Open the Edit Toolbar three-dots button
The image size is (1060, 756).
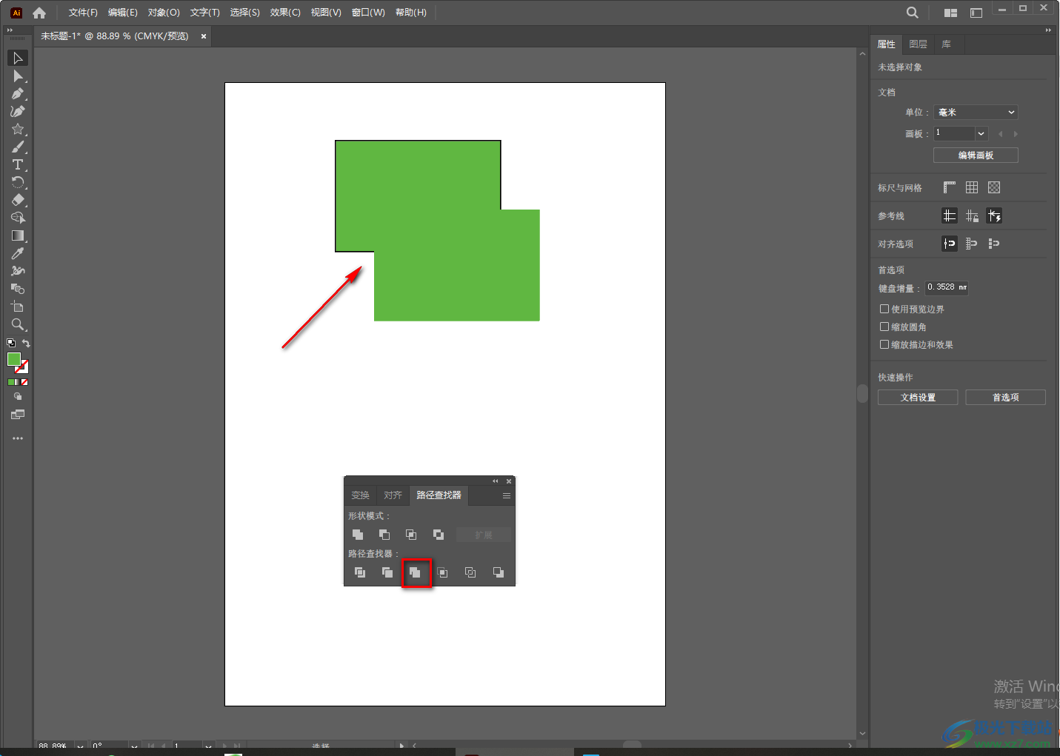coord(18,438)
